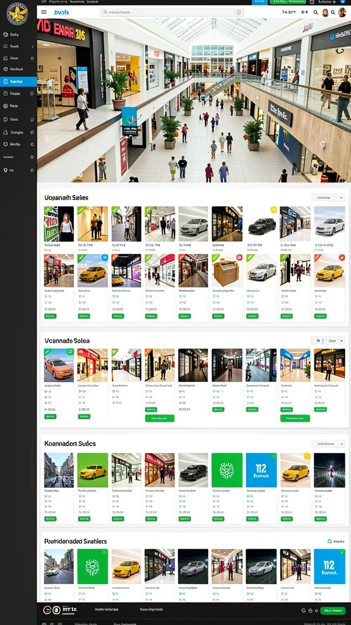
Task: Click the magnifier icon next to the avatars
Action: point(316,12)
